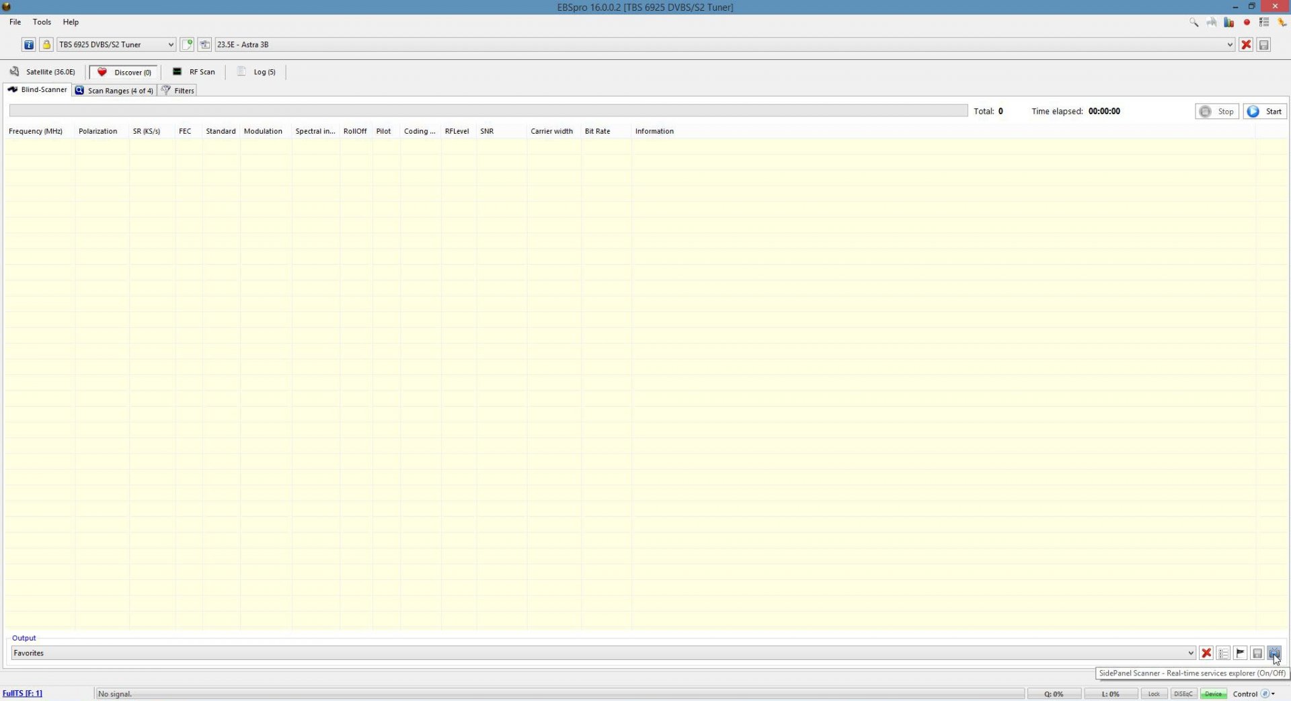Expand the Favorites output dropdown

[x=1190, y=653]
